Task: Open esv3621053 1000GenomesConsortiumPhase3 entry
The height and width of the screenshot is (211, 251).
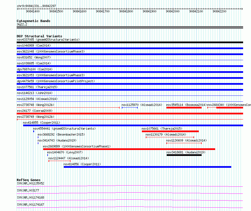Action: (x=51, y=75)
